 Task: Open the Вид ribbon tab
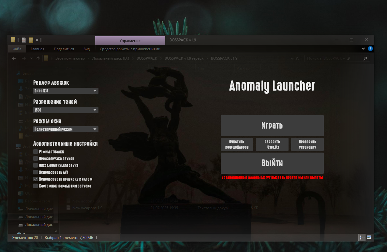(x=87, y=49)
